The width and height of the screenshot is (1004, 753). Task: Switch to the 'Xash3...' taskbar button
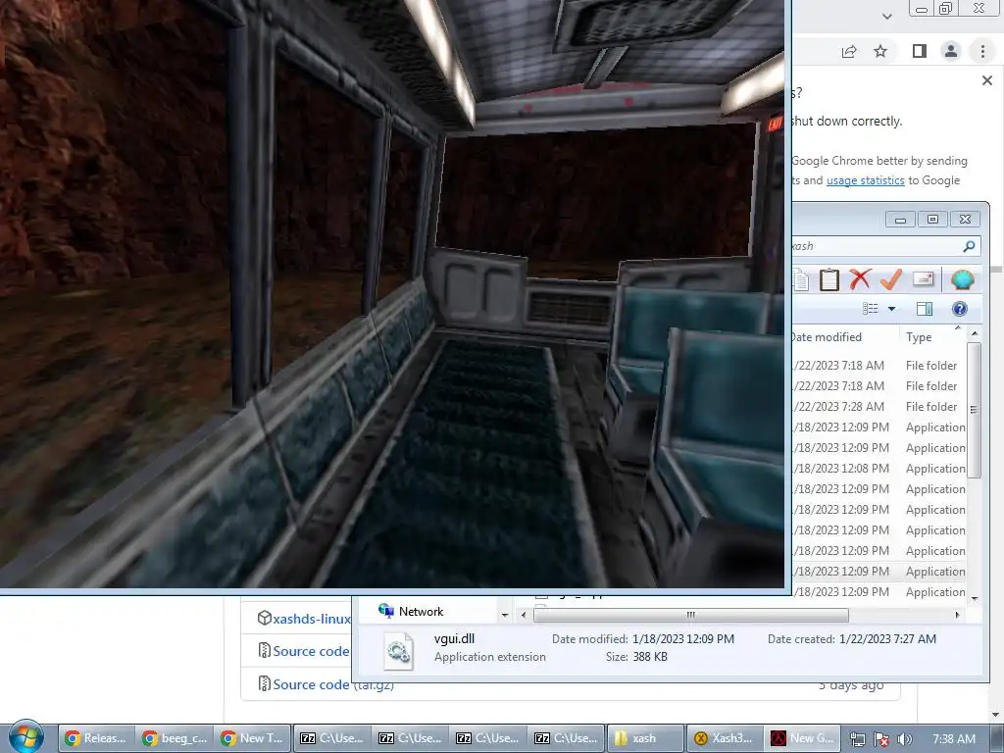pos(723,738)
